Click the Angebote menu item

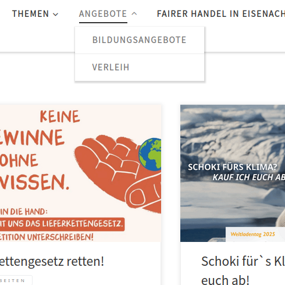click(103, 14)
